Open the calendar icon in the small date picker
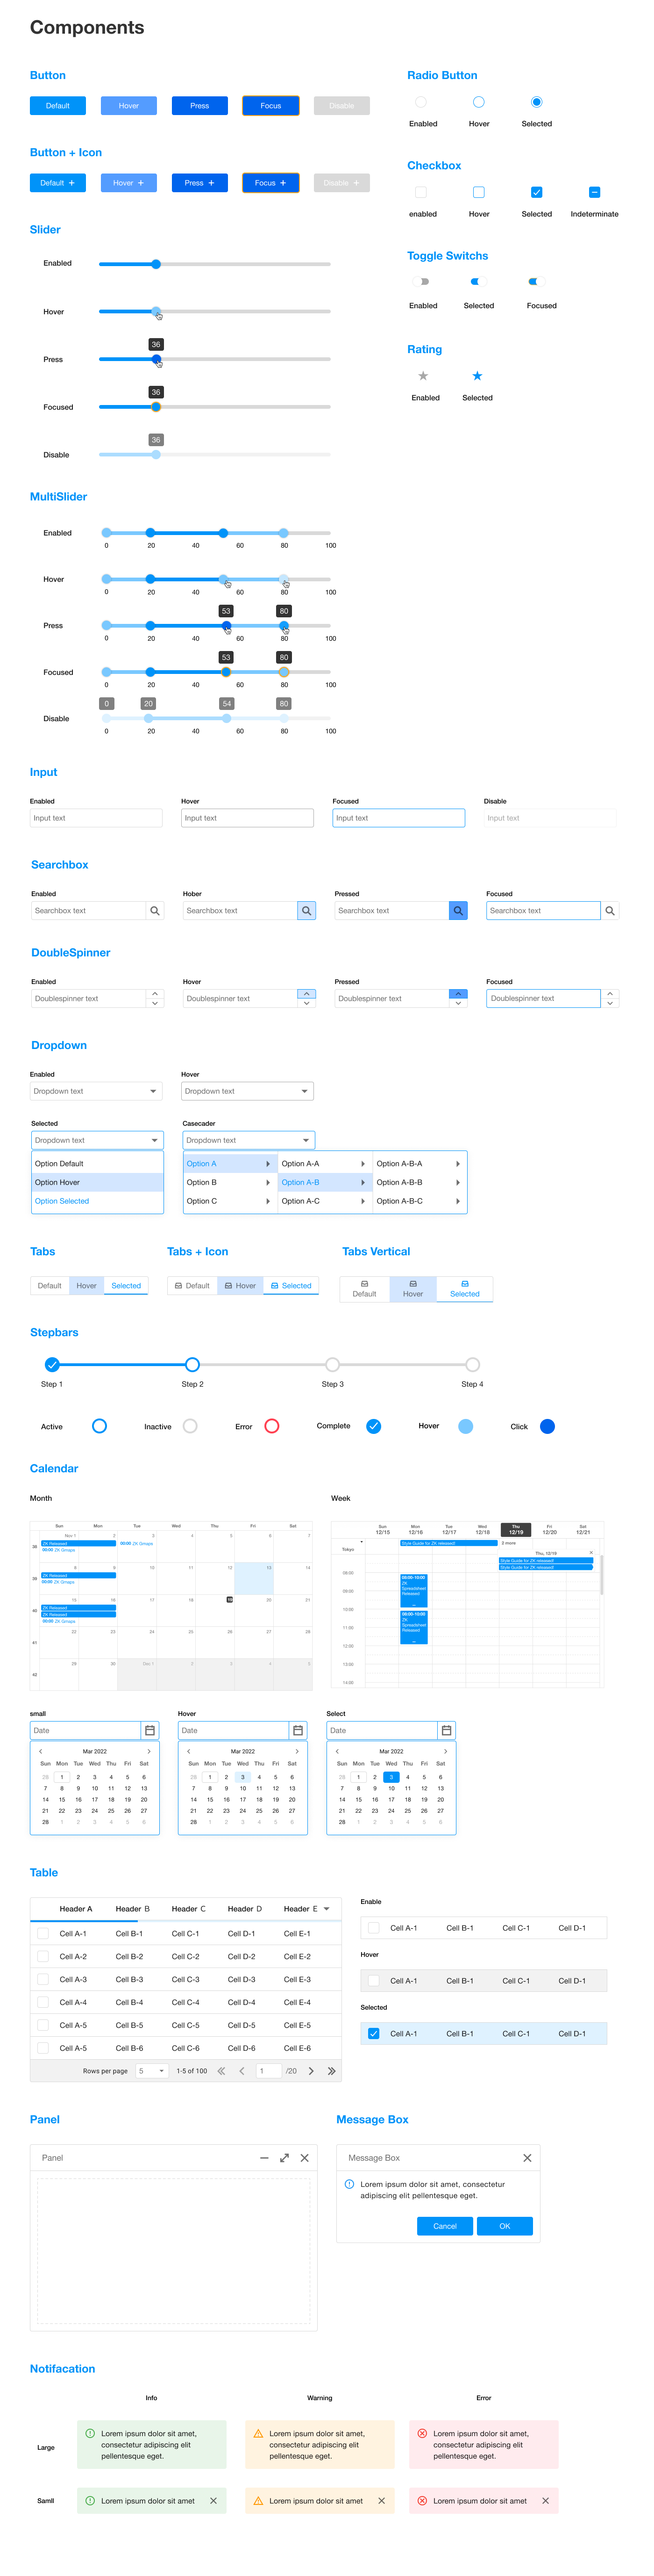 pyautogui.click(x=150, y=1730)
